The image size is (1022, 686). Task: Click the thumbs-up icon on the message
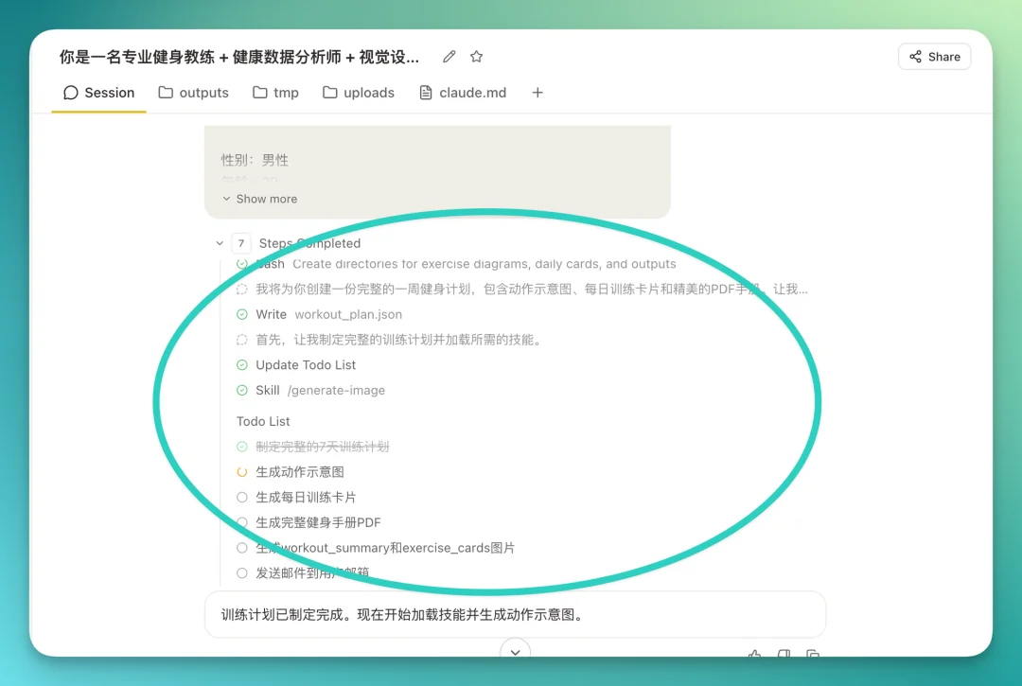[x=754, y=655]
